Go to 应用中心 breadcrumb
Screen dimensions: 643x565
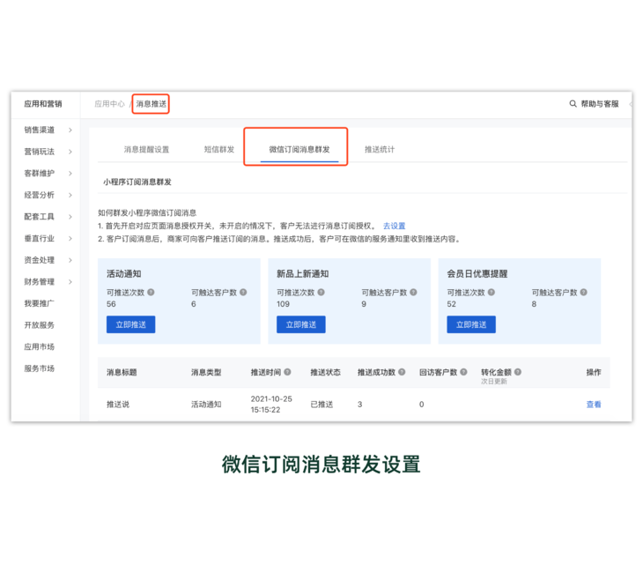pyautogui.click(x=109, y=104)
